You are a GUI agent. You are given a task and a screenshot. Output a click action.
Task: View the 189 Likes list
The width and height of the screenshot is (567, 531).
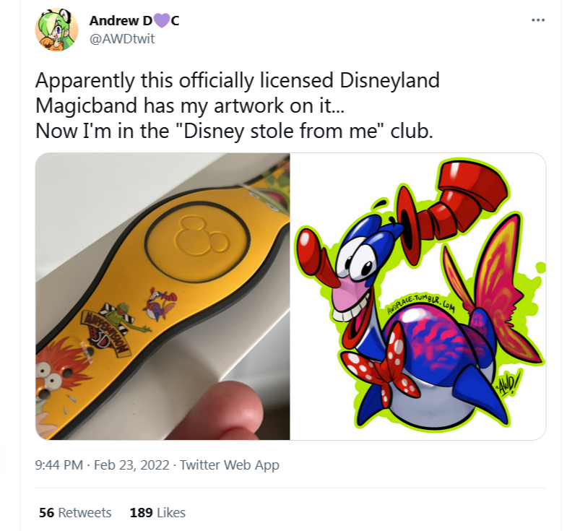[157, 512]
